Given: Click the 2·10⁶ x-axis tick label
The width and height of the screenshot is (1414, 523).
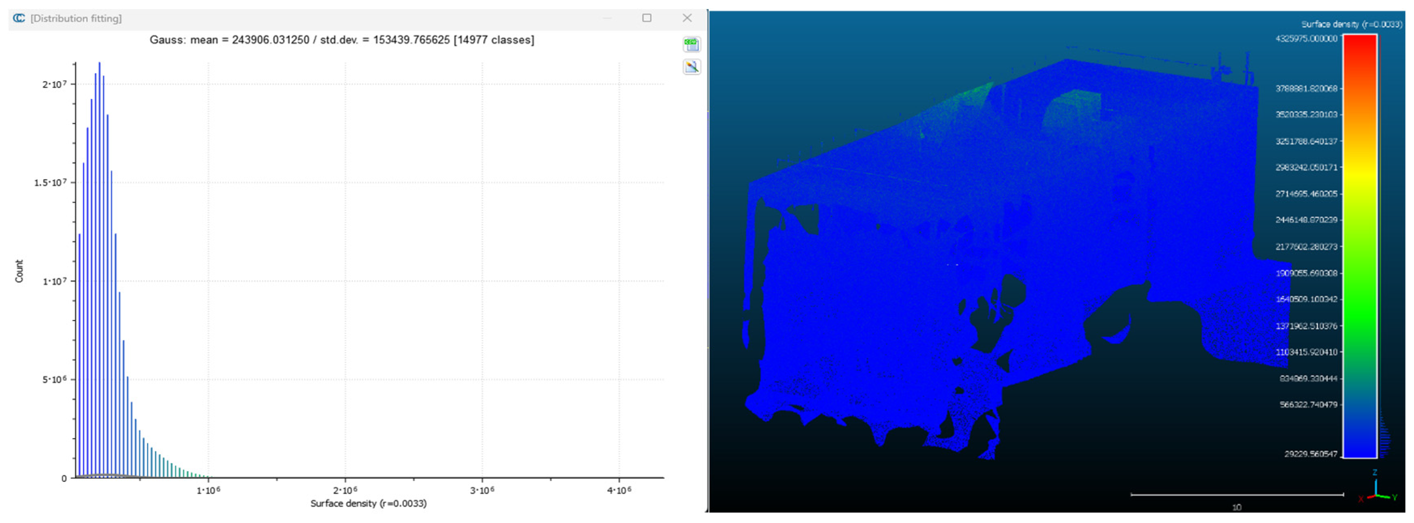Looking at the screenshot, I should tap(345, 490).
